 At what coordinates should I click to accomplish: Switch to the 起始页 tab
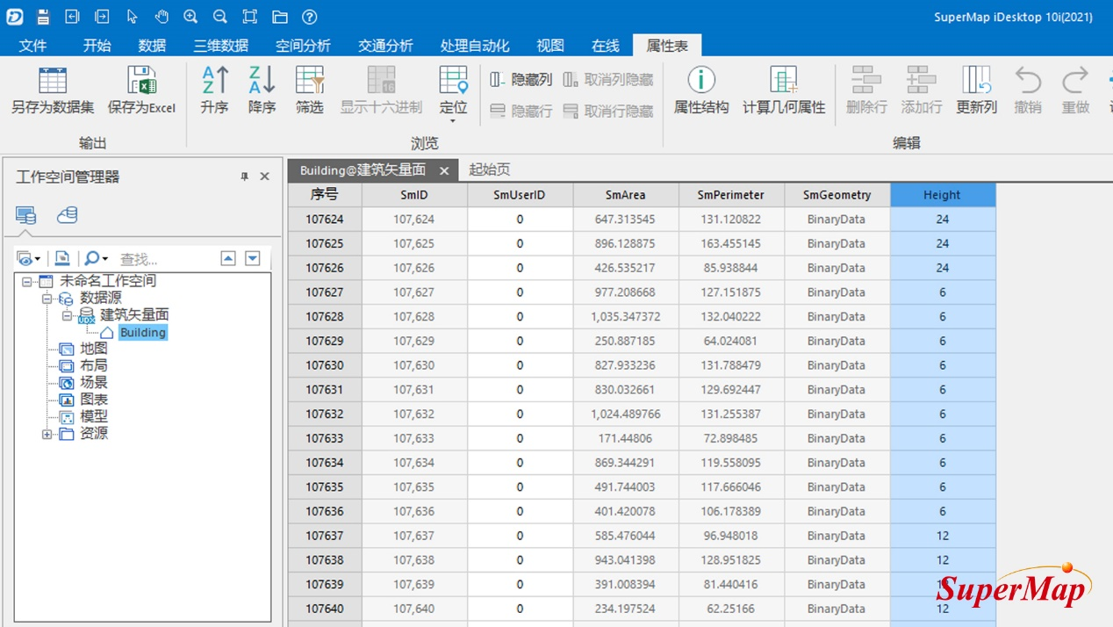[x=489, y=169]
